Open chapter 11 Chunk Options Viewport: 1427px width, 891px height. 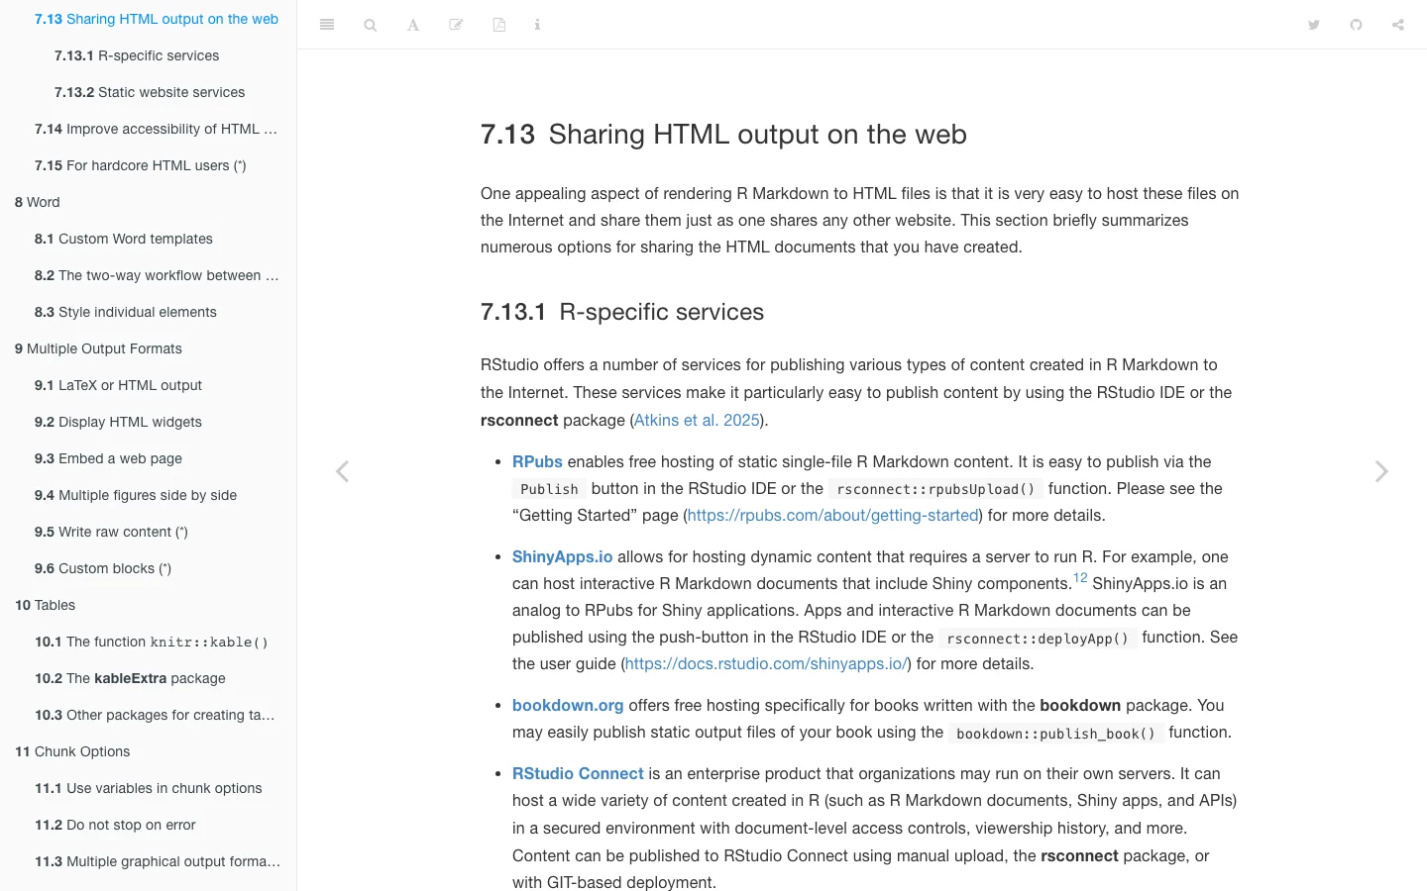[x=72, y=751]
